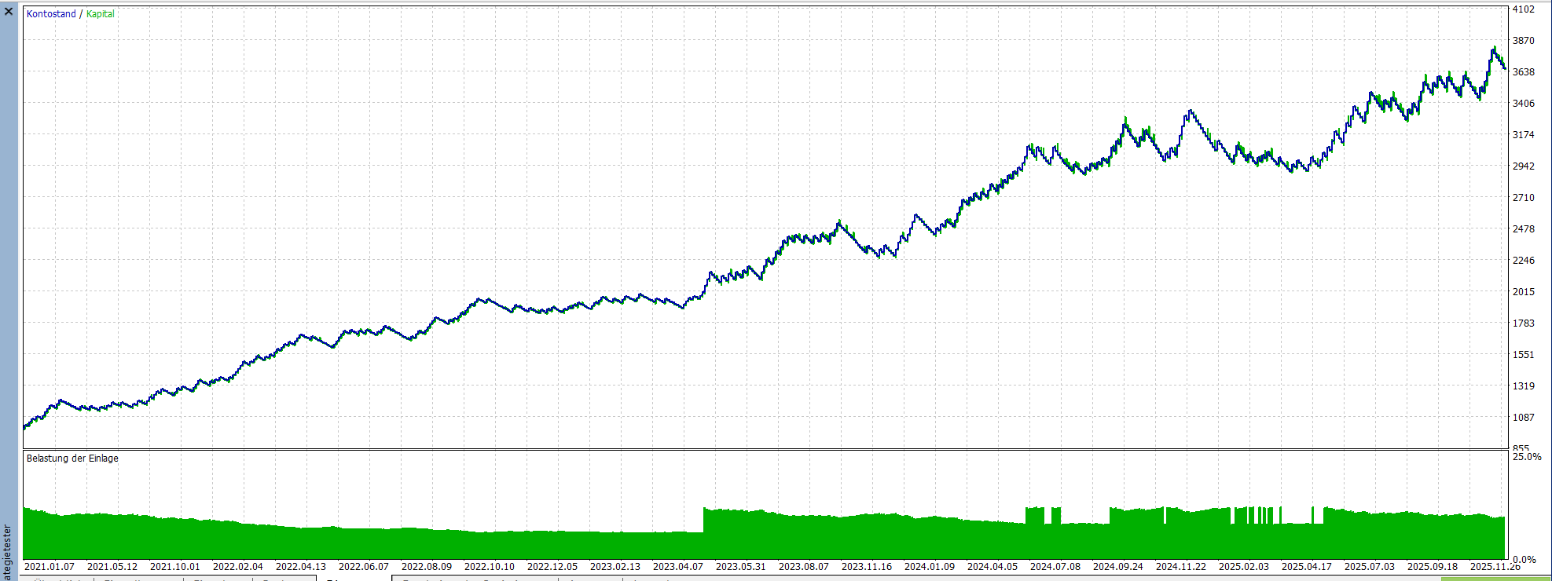Image resolution: width=1552 pixels, height=581 pixels.
Task: Click the balance curve's starting point in 2021
Action: coord(24,428)
